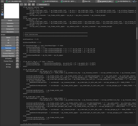
Task: Open the Migration panel
Action: pyautogui.click(x=10, y=26)
